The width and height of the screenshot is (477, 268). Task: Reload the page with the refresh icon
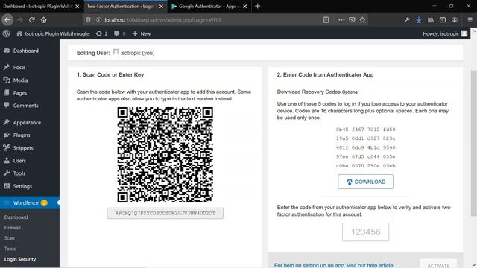(x=31, y=20)
